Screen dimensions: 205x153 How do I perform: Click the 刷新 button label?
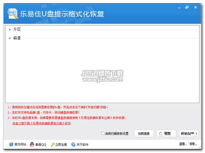click(x=167, y=134)
